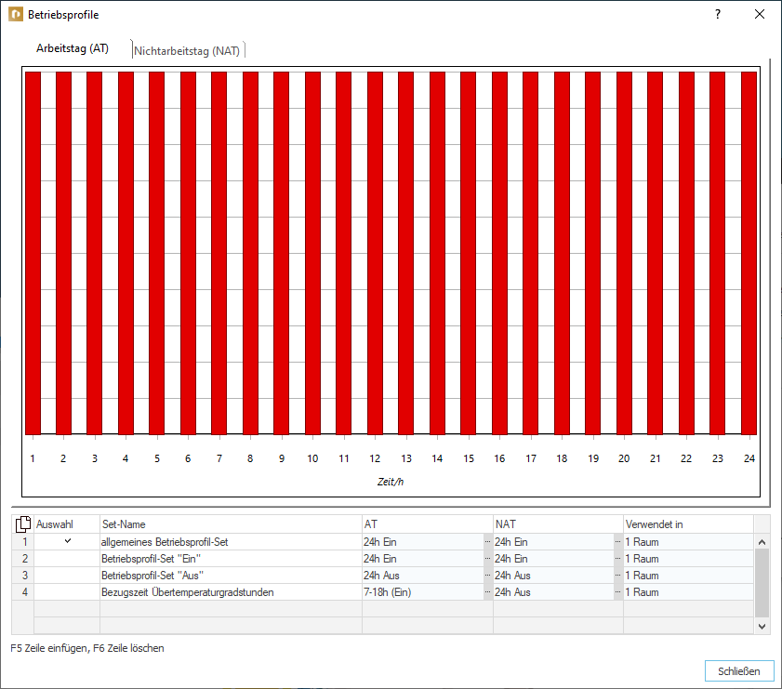Open NAT ellipsis picker for Betriebsprofil-Set "Ein"
This screenshot has height=689, width=782.
[x=618, y=559]
